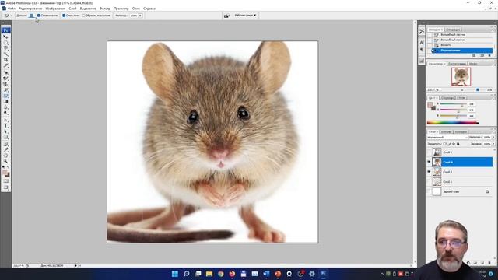Select the Pen tool

click(x=5, y=120)
